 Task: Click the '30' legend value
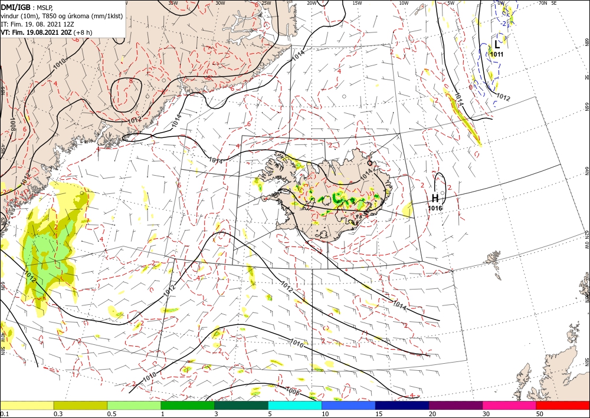[487, 414]
